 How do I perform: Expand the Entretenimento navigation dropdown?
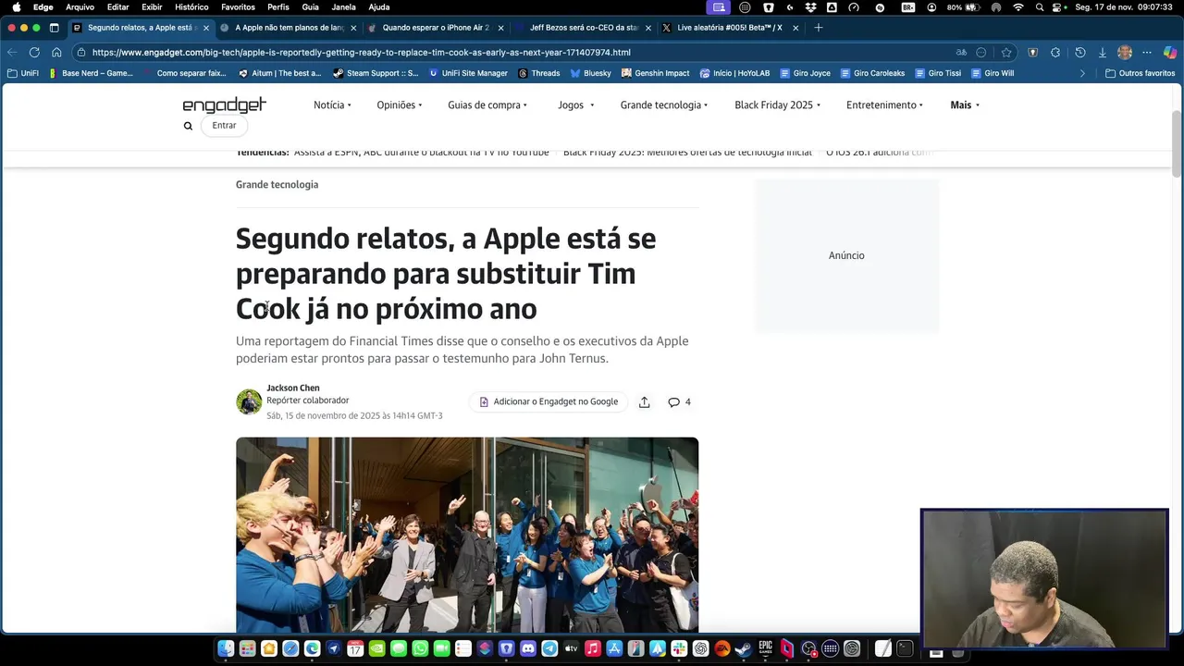pos(885,105)
